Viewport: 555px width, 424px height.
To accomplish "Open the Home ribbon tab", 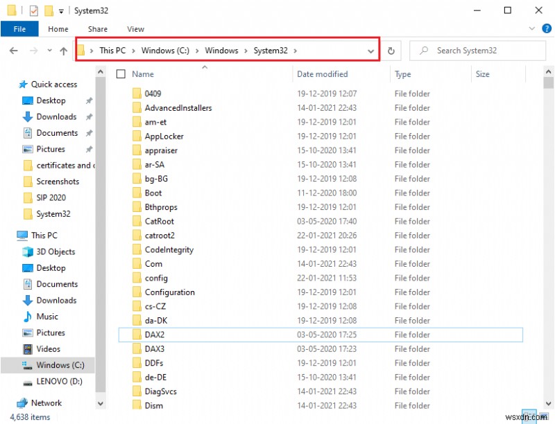I will tap(58, 29).
